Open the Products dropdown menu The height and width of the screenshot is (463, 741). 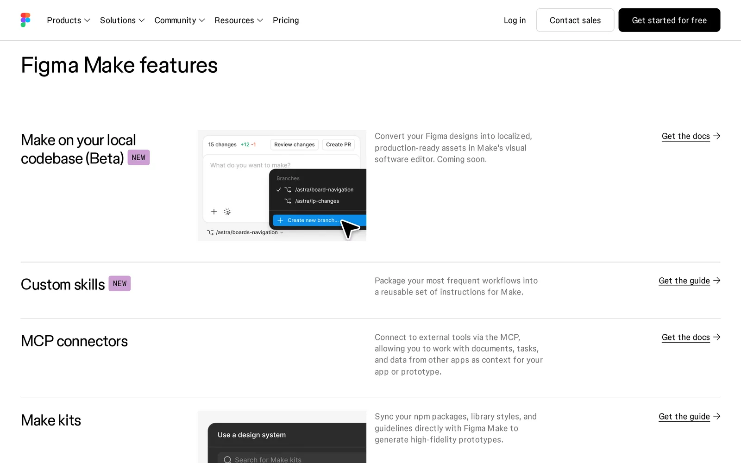(69, 20)
